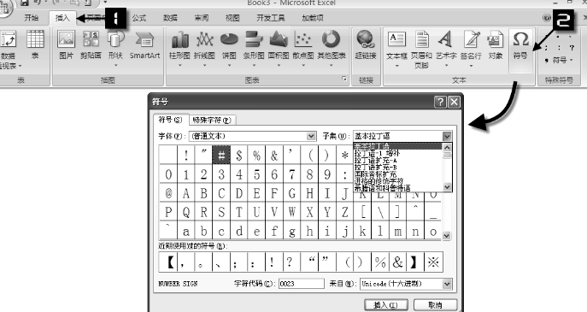Open the Developer (开发工具) ribbon tab
Image resolution: width=587 pixels, height=312 pixels.
coord(271,18)
